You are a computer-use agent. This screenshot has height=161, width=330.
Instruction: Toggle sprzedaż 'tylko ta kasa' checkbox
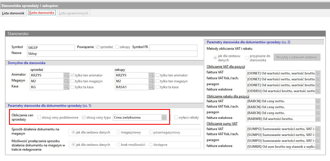[x=73, y=87]
